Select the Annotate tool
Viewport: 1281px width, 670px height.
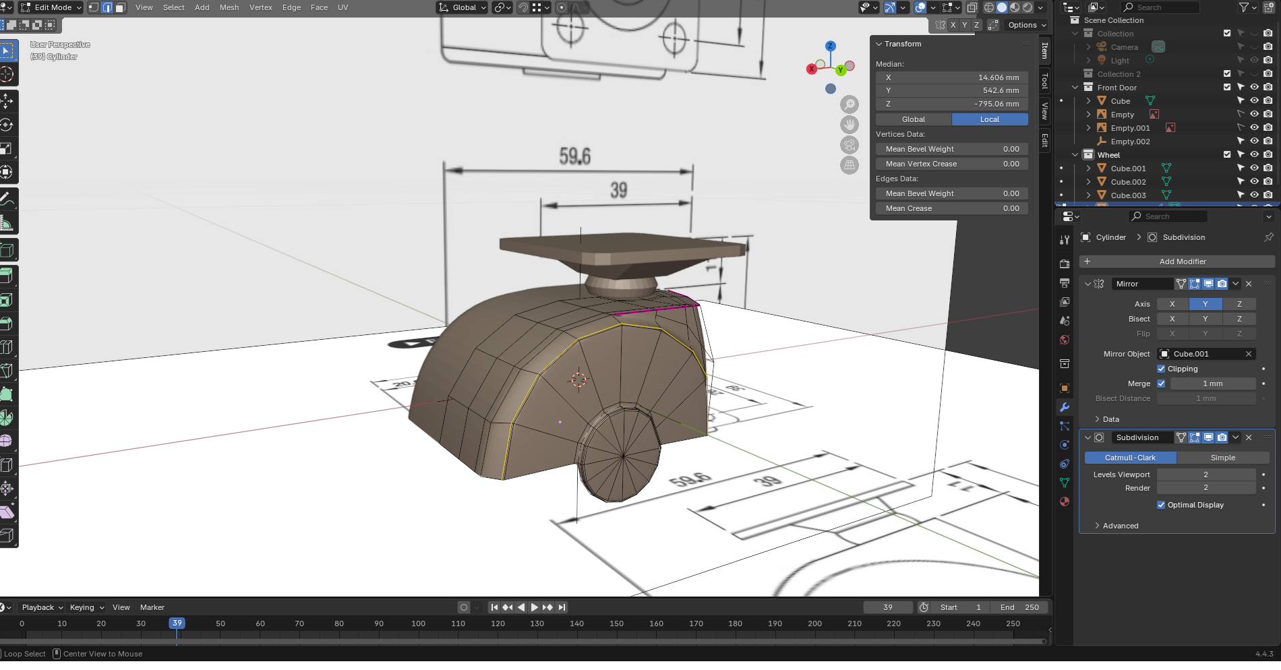pos(7,199)
